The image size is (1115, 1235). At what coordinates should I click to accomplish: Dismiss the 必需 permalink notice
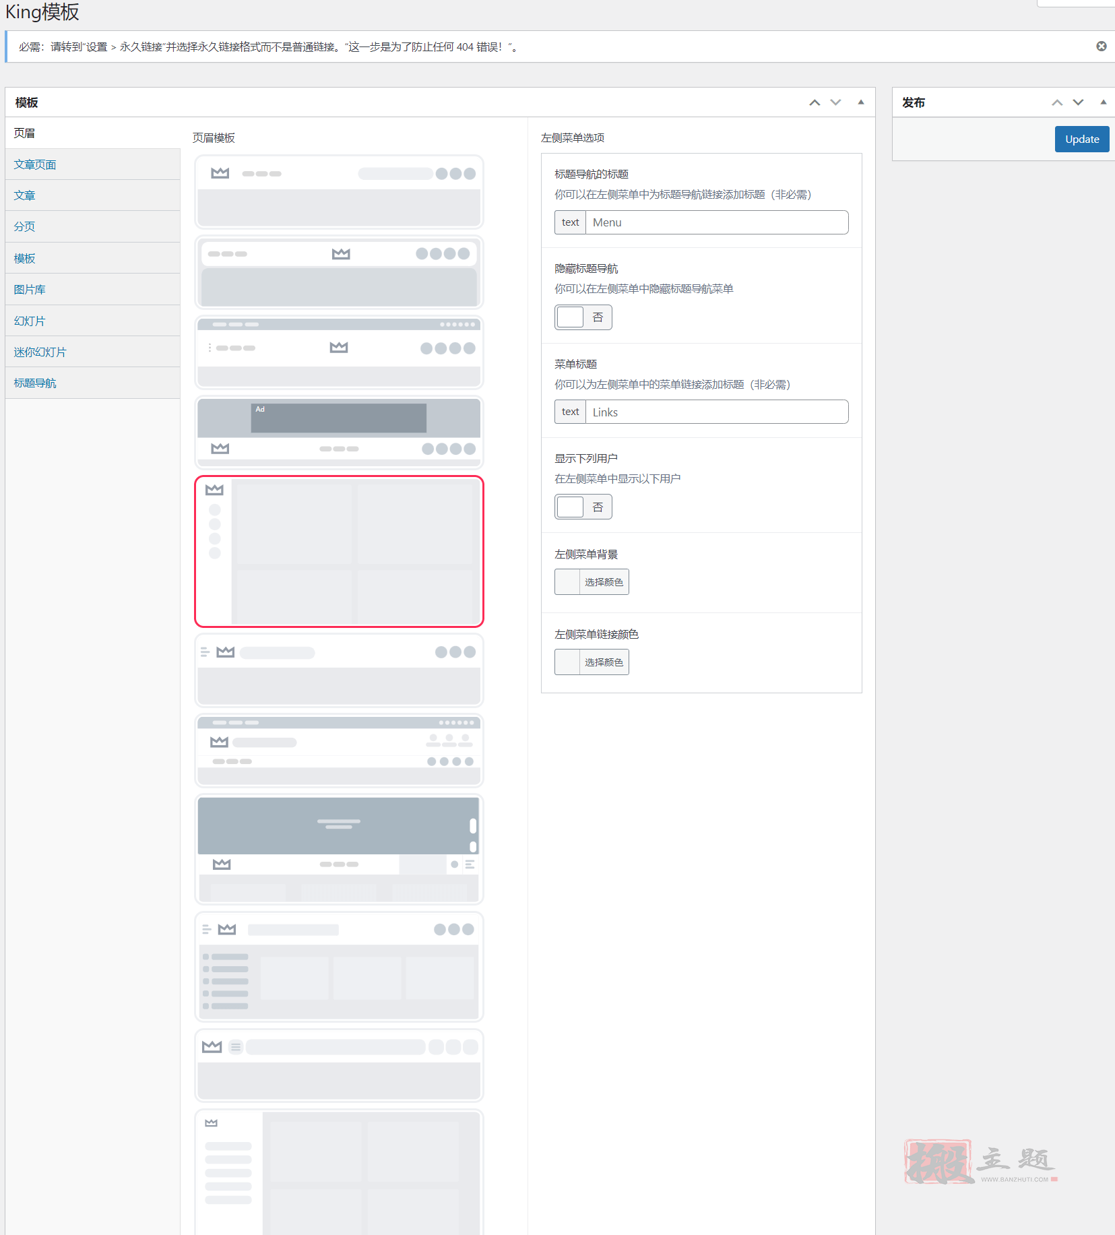1101,46
